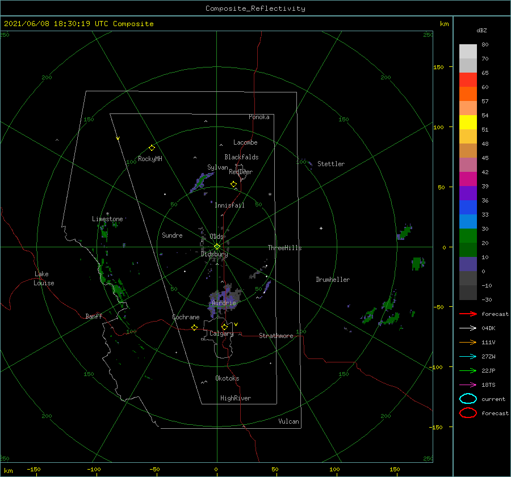Click the Stettler town label
The height and width of the screenshot is (477, 511).
point(331,164)
